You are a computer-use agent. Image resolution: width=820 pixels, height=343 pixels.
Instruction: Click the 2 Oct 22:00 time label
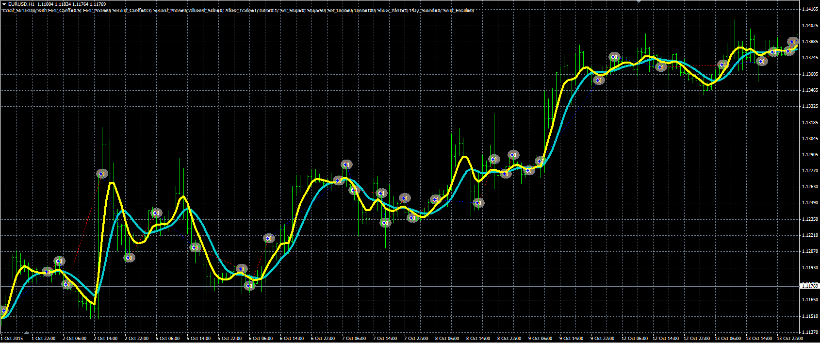click(x=137, y=339)
